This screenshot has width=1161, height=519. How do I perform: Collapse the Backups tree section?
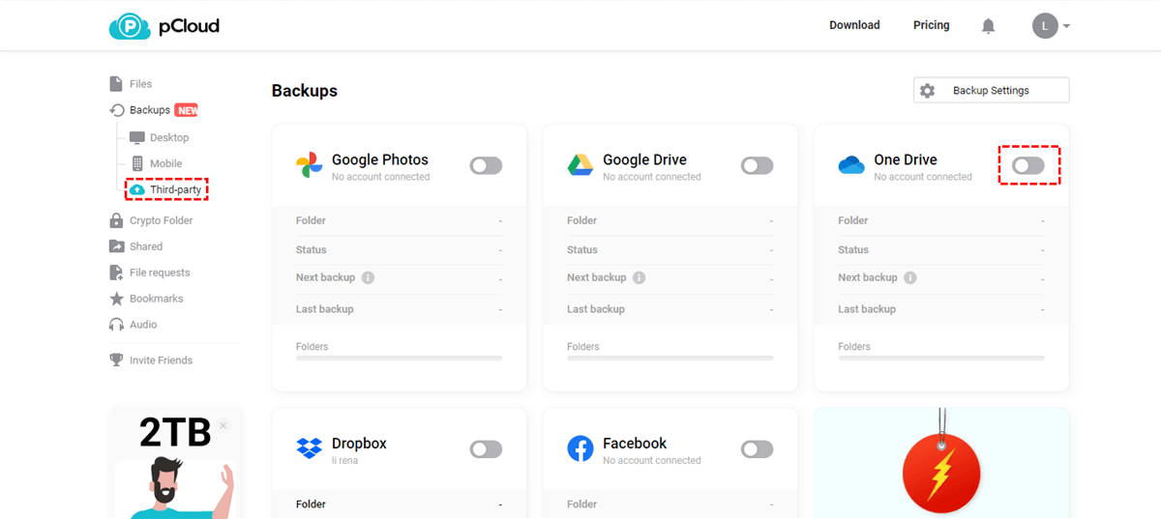pyautogui.click(x=116, y=110)
